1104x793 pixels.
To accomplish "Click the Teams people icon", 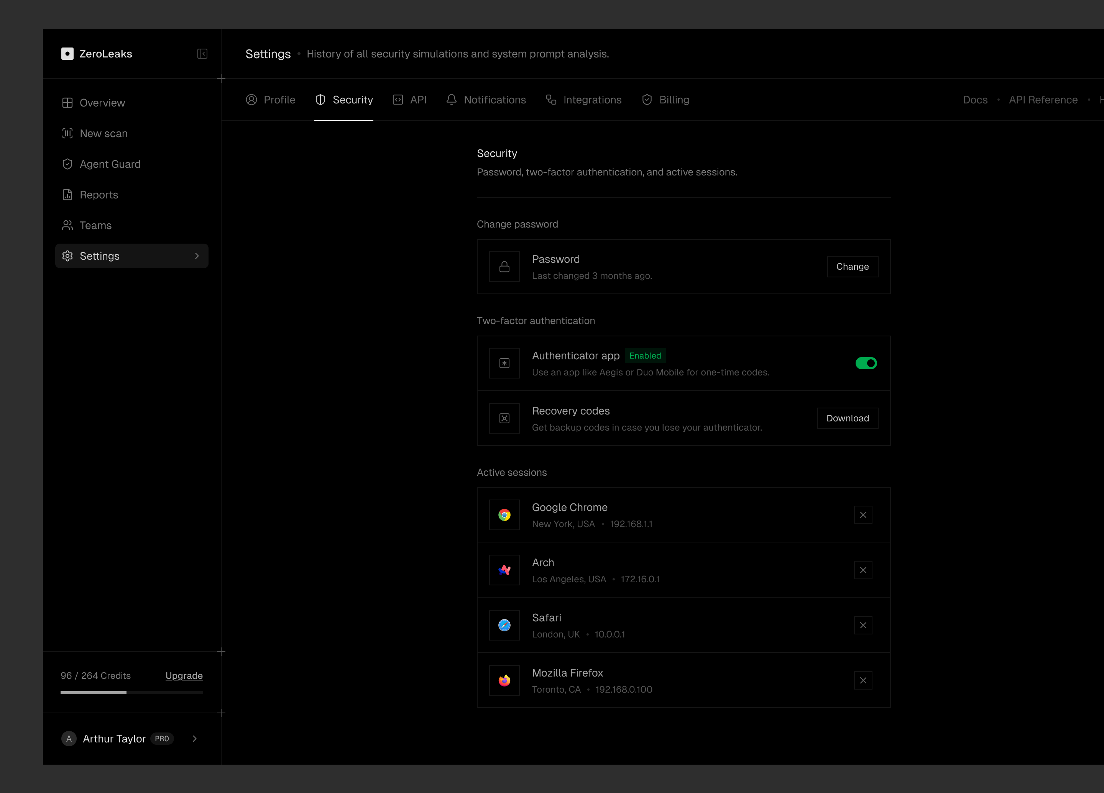I will click(x=68, y=225).
